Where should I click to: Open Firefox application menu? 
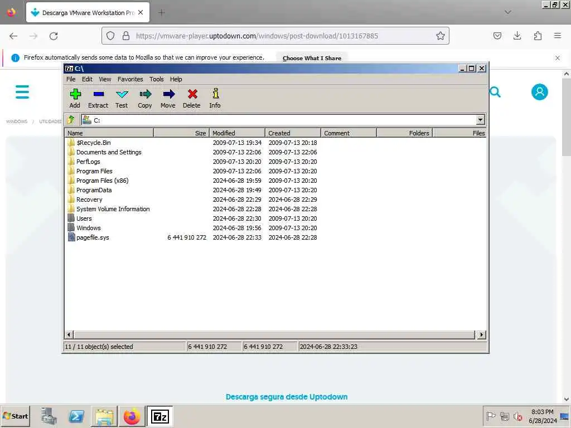558,36
